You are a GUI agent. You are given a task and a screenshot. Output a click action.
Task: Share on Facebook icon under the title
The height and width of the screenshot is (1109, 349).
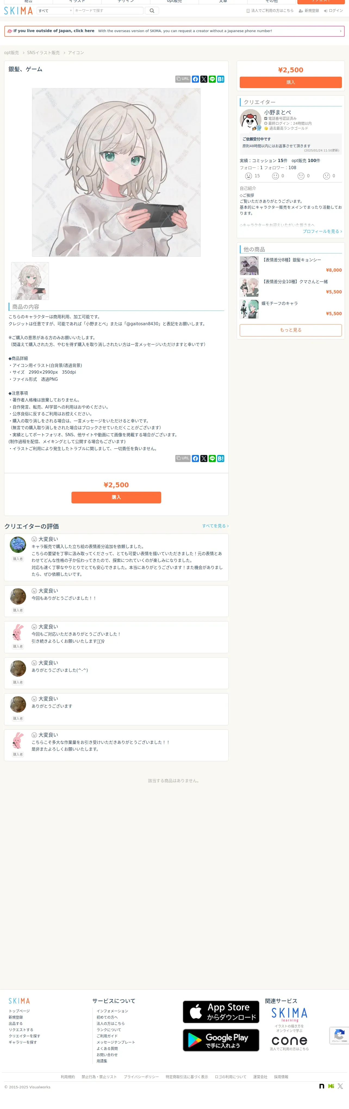pos(195,79)
